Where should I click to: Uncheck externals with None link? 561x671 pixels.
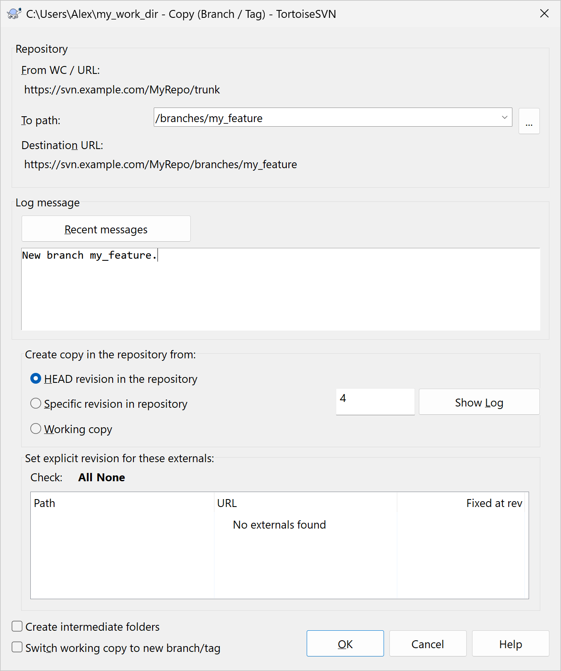click(x=111, y=478)
